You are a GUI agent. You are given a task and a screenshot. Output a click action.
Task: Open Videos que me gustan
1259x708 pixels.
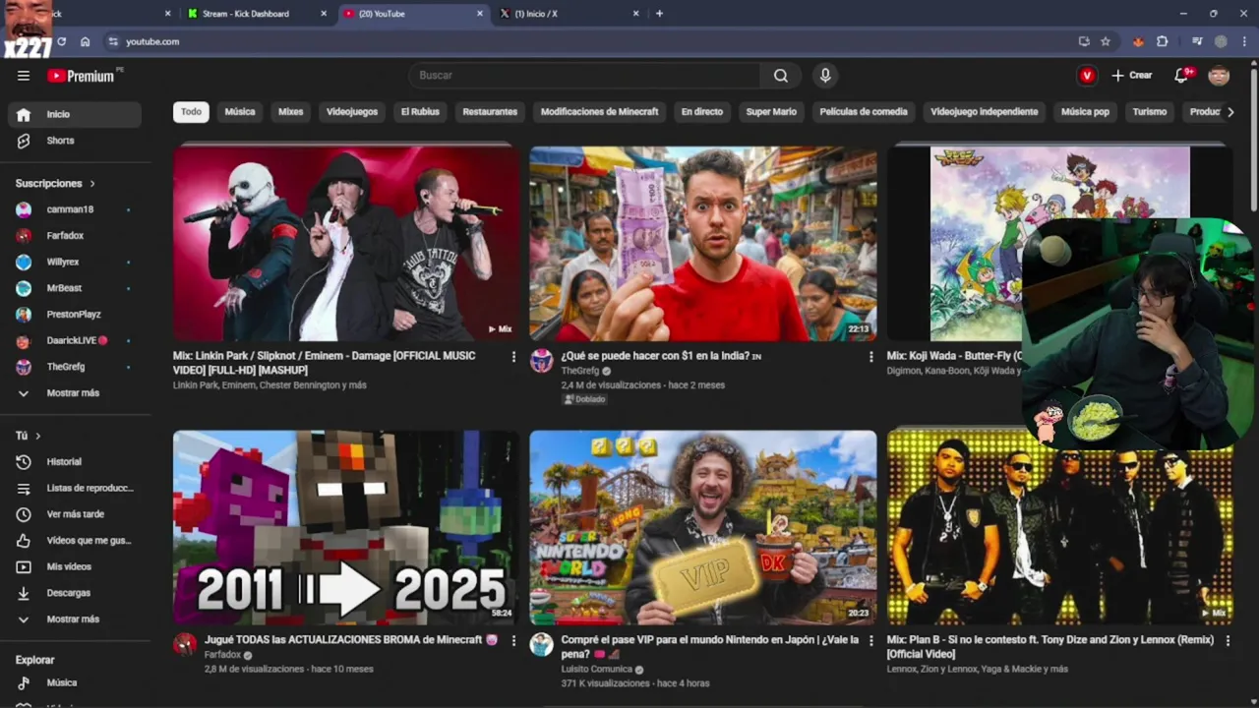(x=75, y=540)
